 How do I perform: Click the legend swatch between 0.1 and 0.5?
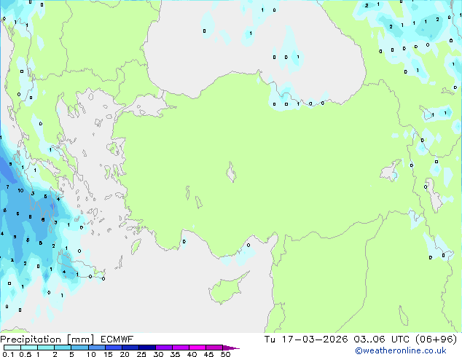point(12,348)
